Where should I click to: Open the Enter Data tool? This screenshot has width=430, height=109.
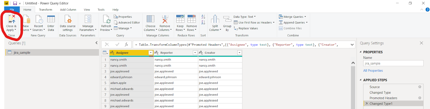point(51,19)
